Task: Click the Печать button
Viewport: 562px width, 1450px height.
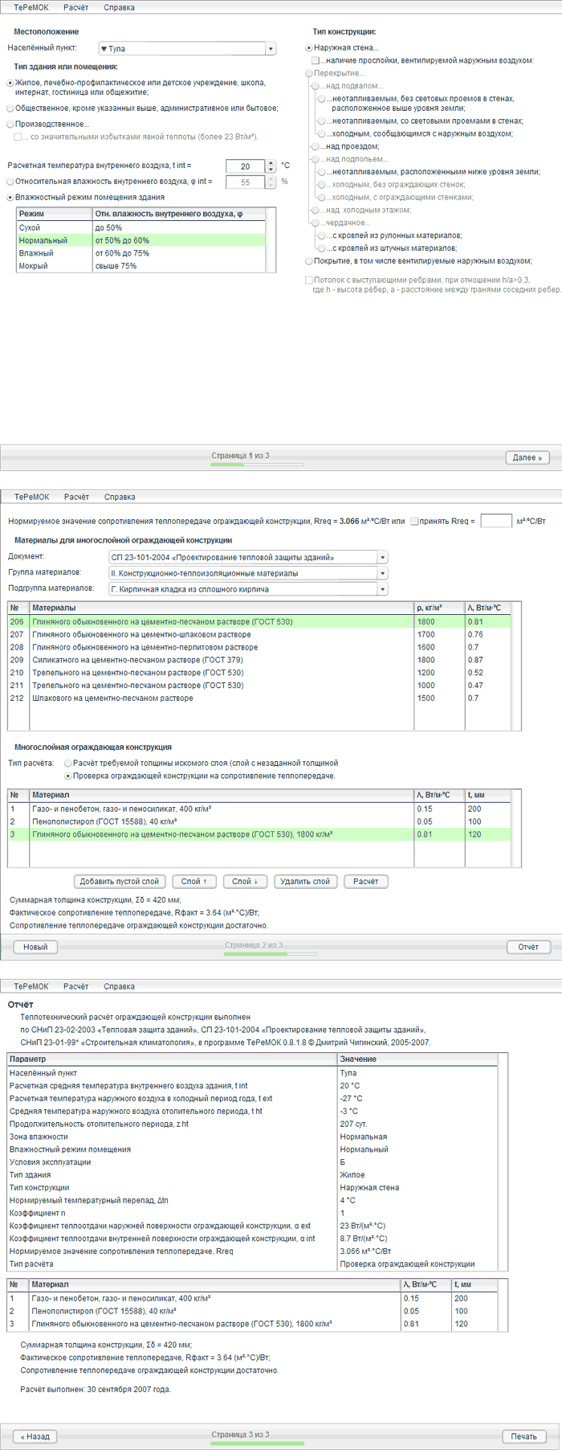Action: (x=524, y=1436)
